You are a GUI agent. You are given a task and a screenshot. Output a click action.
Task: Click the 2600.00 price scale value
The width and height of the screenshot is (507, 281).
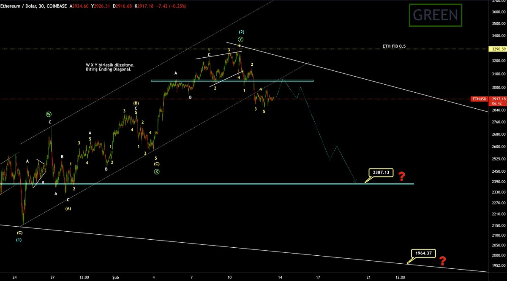(498, 147)
